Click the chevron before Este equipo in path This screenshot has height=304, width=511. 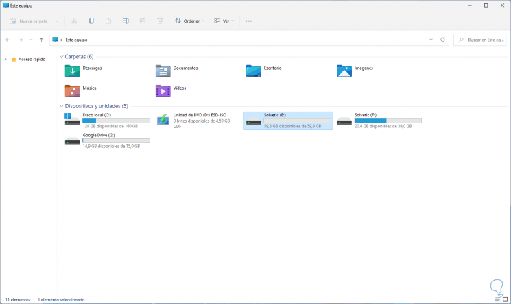(x=61, y=40)
